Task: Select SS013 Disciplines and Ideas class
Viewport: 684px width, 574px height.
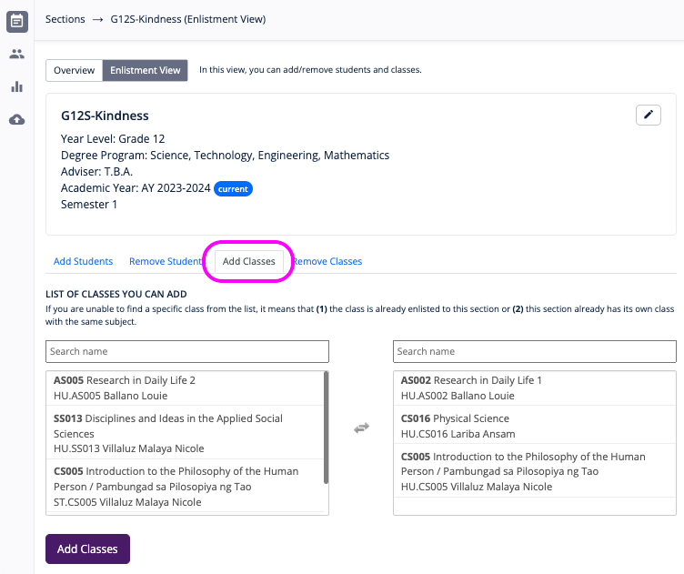Action: coord(186,433)
